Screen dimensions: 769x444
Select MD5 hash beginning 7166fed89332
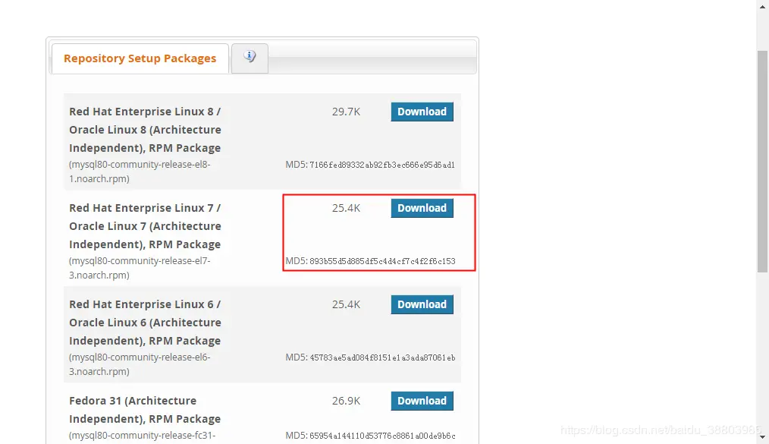(382, 165)
